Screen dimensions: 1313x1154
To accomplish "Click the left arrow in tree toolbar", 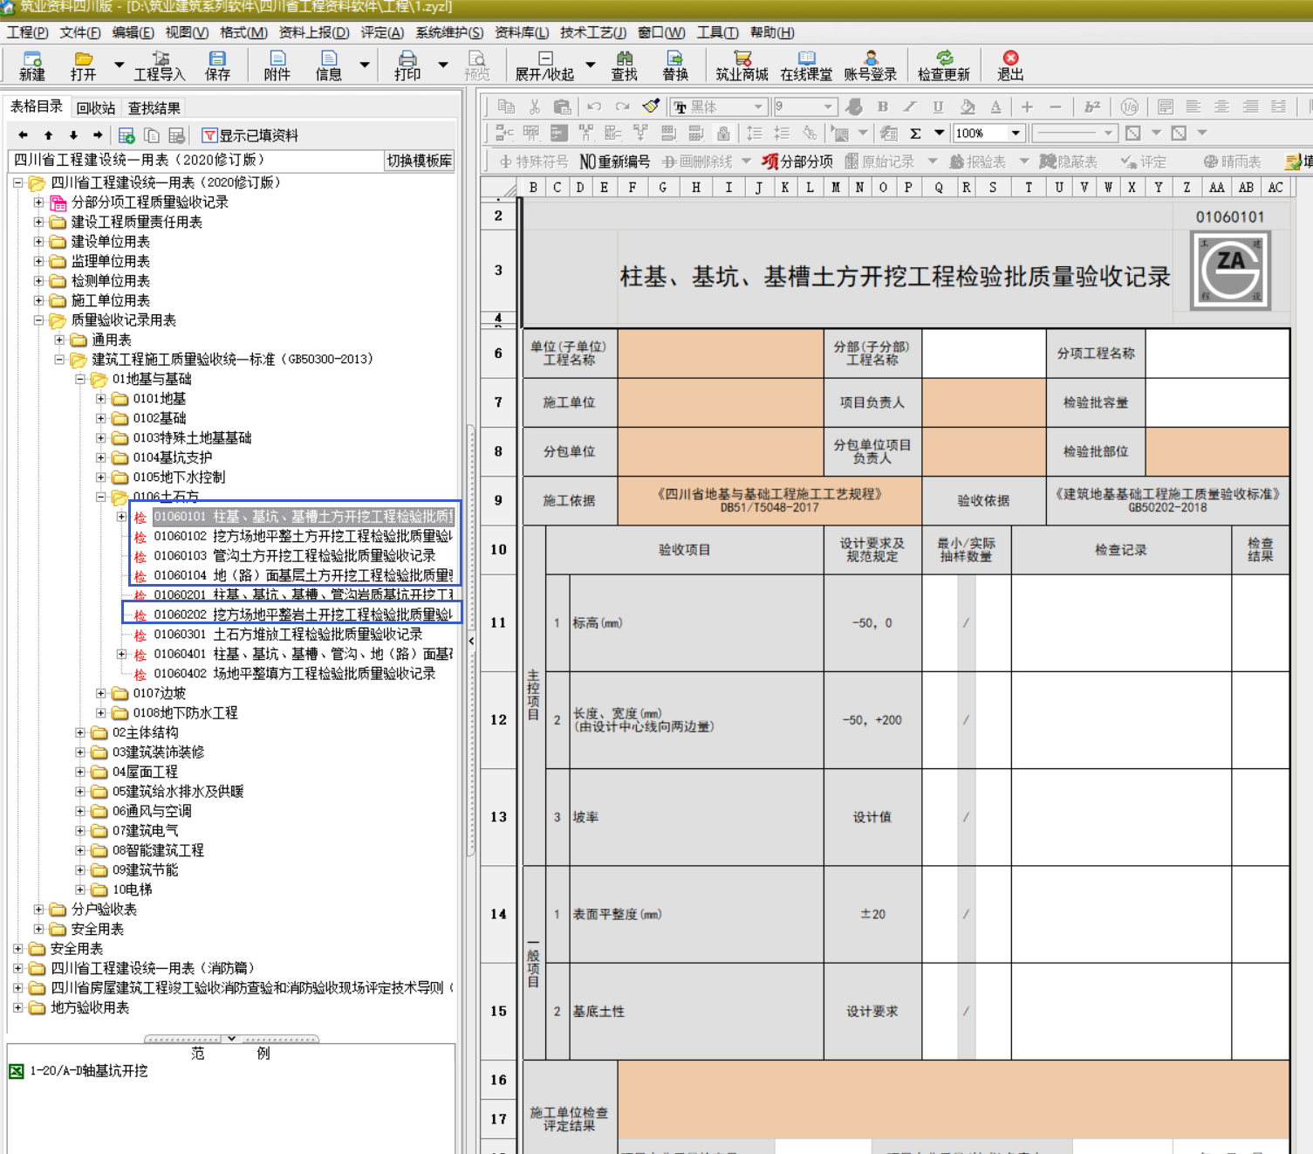I will click(23, 135).
